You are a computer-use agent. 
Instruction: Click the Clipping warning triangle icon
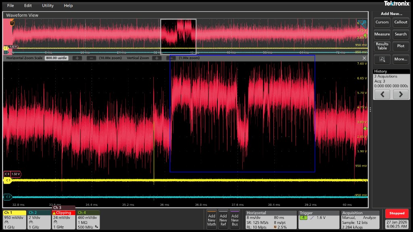(x=54, y=213)
